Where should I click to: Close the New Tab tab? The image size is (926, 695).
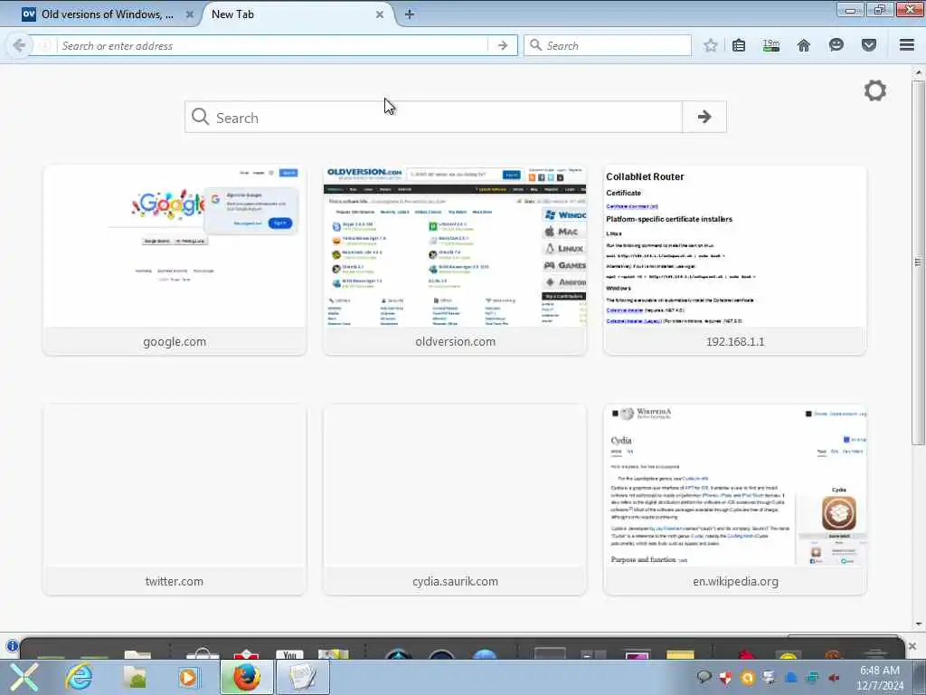(380, 14)
